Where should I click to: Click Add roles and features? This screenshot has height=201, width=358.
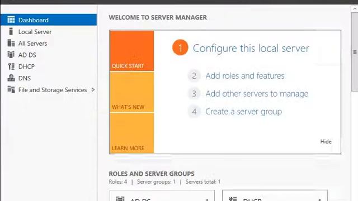tap(245, 76)
